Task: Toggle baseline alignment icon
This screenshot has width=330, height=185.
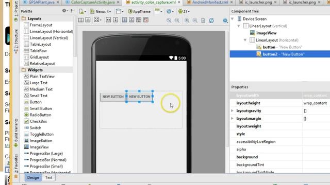Action: [x=125, y=20]
